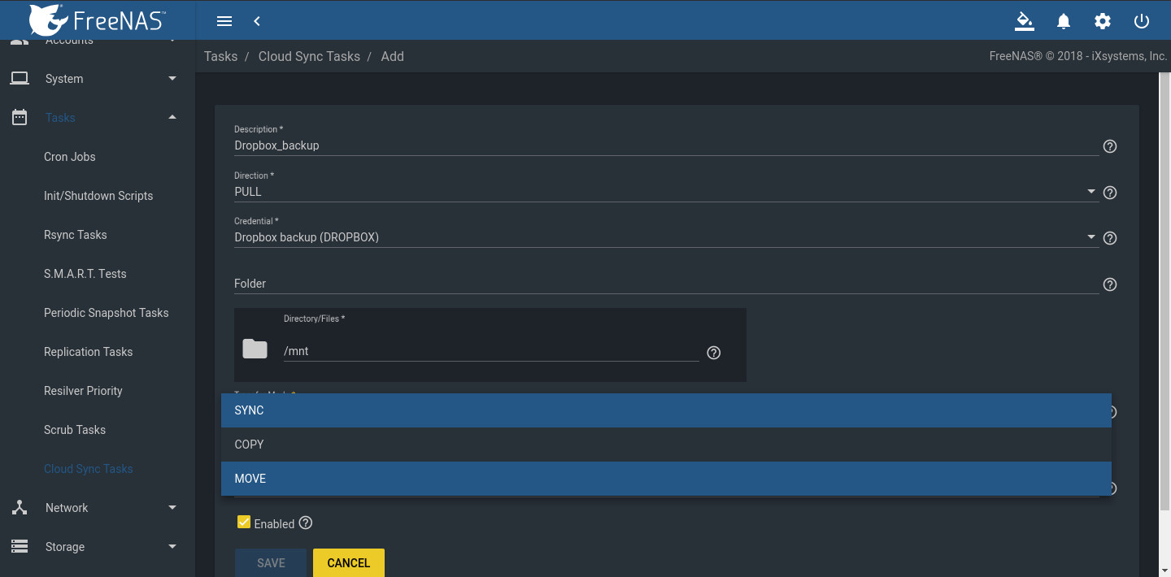Open Resilver Priority in the sidebar
The image size is (1171, 577).
[83, 391]
